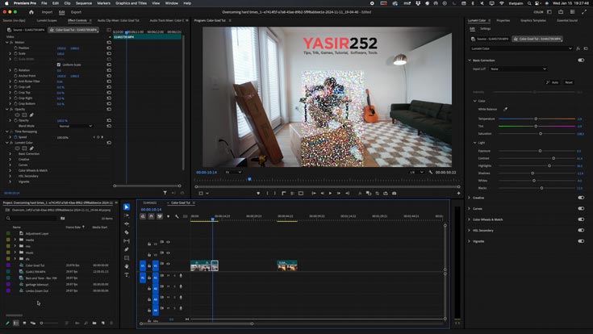The width and height of the screenshot is (593, 334).
Task: Open the Sequence menu
Action: click(x=84, y=3)
